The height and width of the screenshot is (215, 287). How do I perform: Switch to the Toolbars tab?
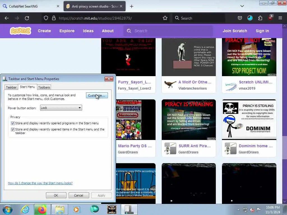[x=44, y=87]
